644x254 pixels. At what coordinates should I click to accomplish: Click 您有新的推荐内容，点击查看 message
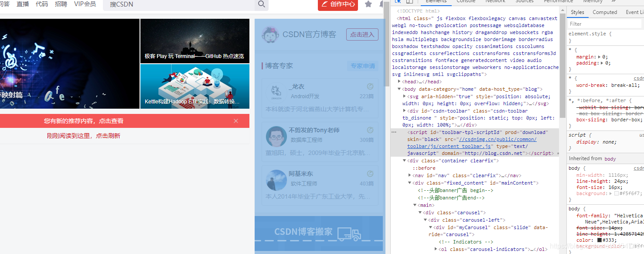tap(84, 121)
